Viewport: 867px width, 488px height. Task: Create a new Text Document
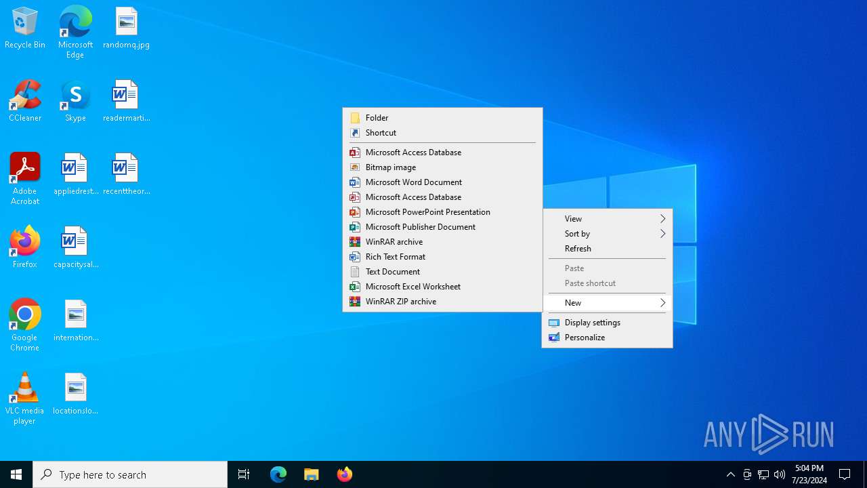[442, 272]
